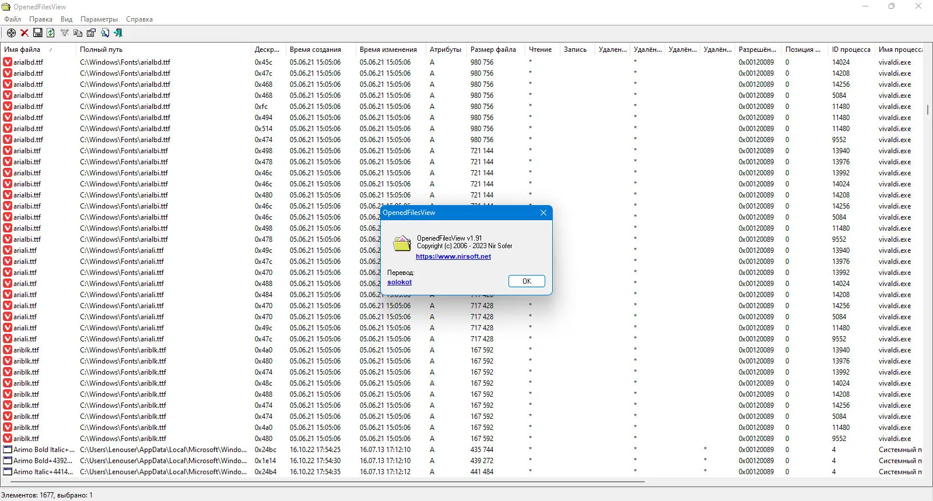933x501 pixels.
Task: Click creation time 16.10.22 17:54:30
Action: tap(315, 461)
